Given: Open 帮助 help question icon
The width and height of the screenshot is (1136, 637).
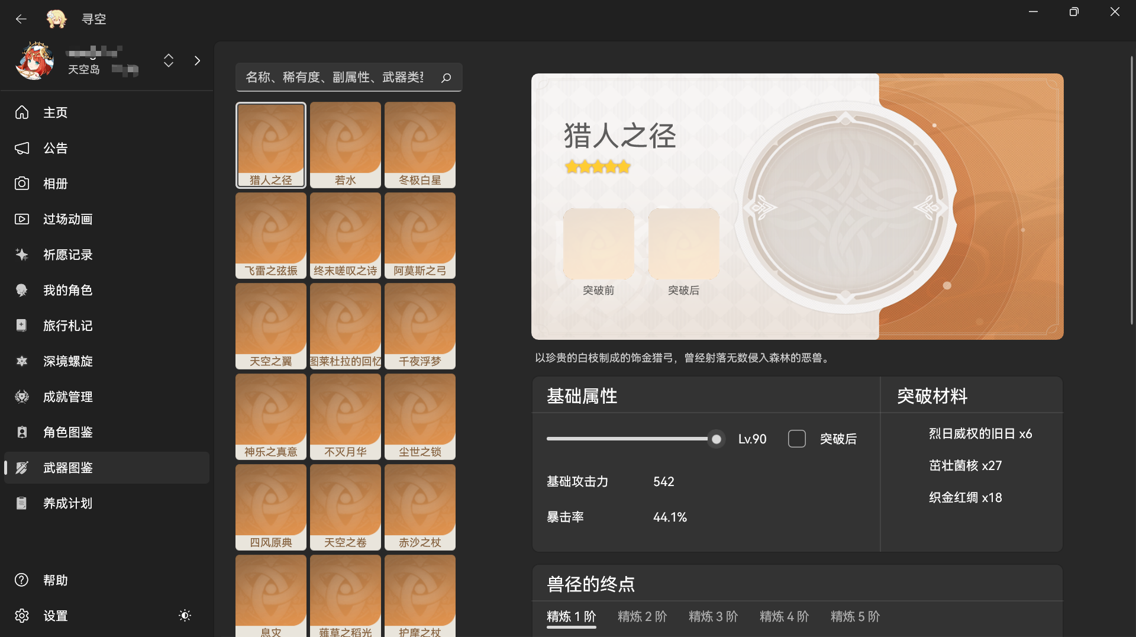Looking at the screenshot, I should (x=22, y=580).
